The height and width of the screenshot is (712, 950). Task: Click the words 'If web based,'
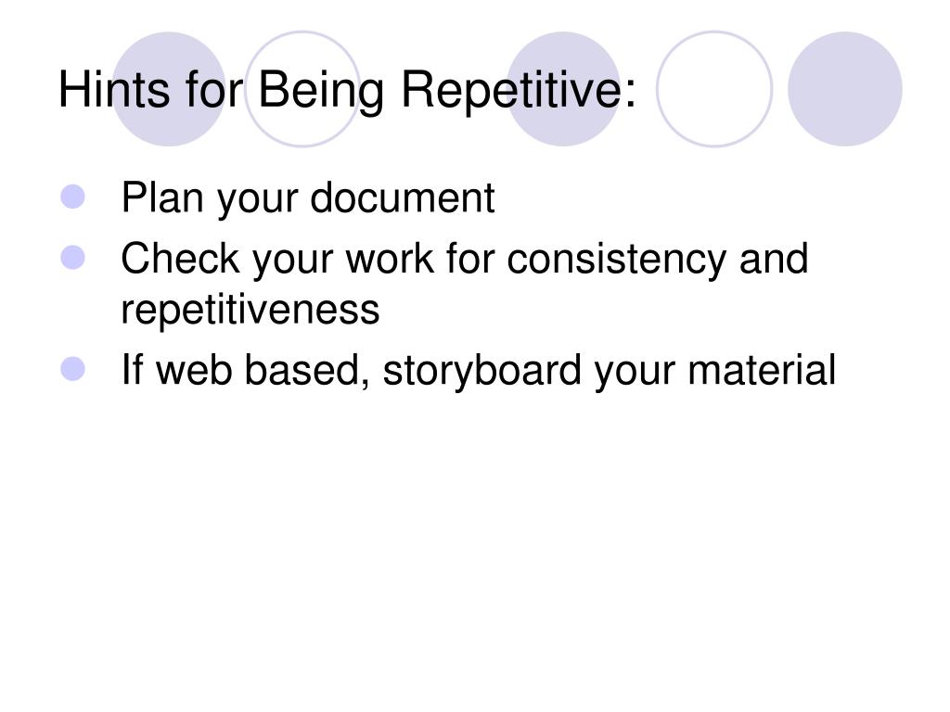(245, 370)
